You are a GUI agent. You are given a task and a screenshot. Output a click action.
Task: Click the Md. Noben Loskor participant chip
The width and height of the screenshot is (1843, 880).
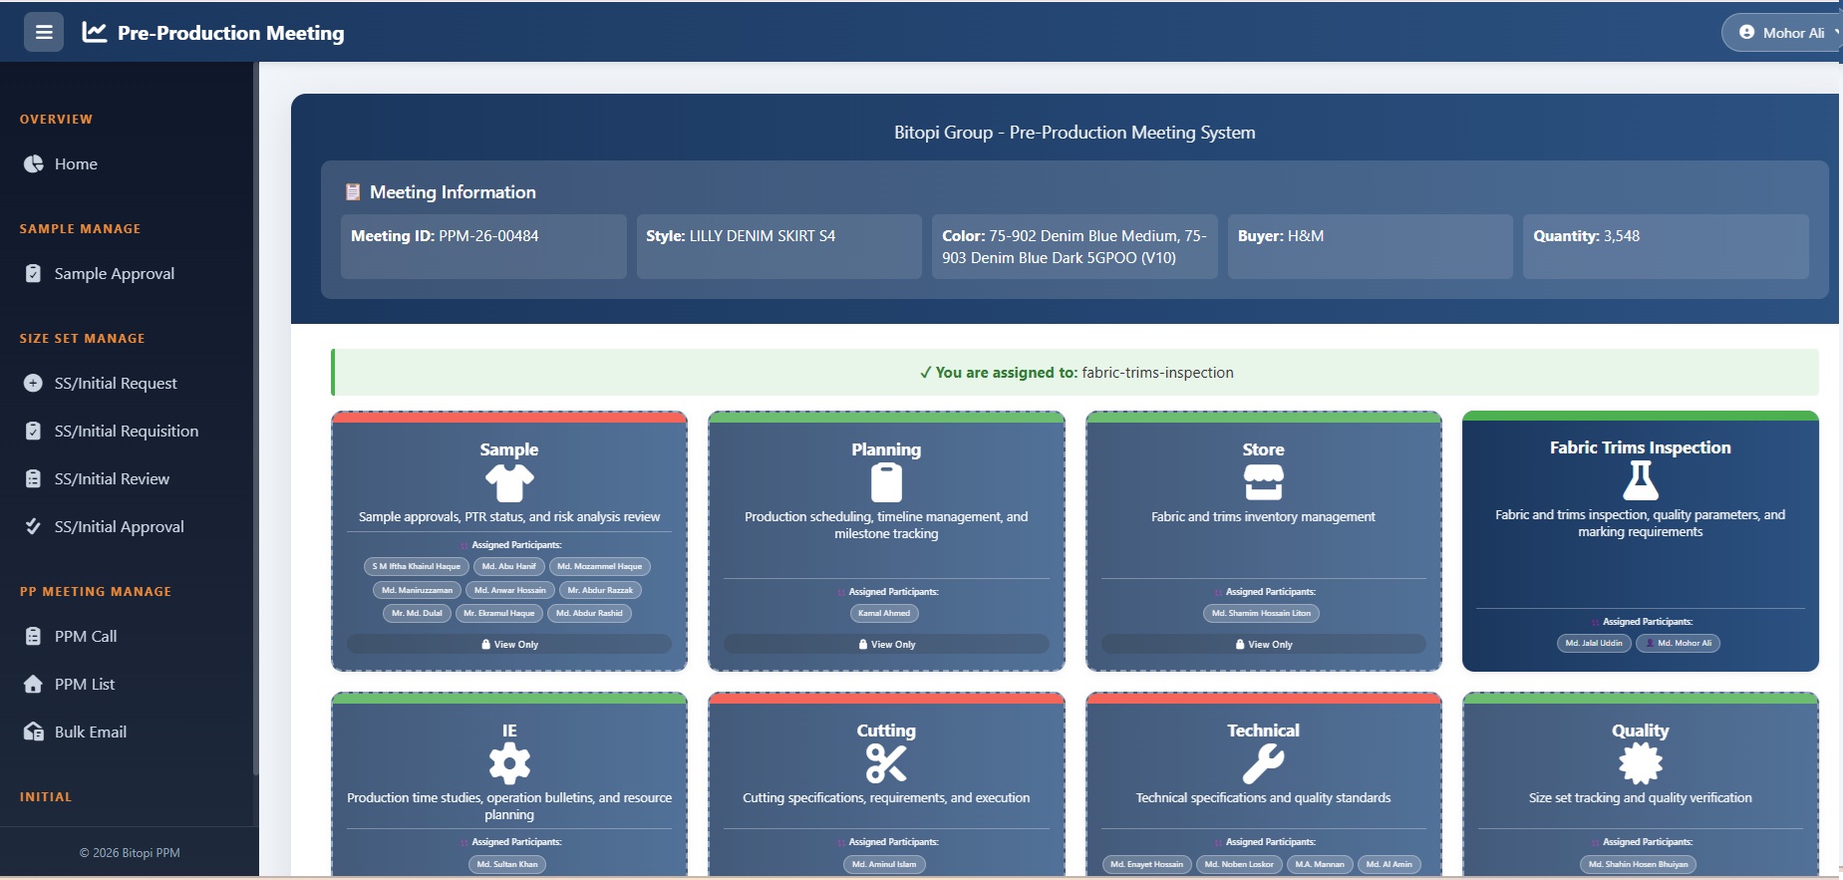coord(1239,864)
